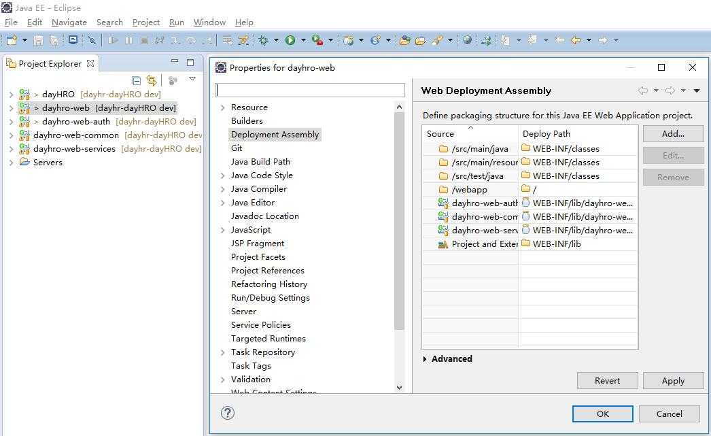The width and height of the screenshot is (711, 436).
Task: Toggle Link with Editor in Project Explorer
Action: [152, 80]
